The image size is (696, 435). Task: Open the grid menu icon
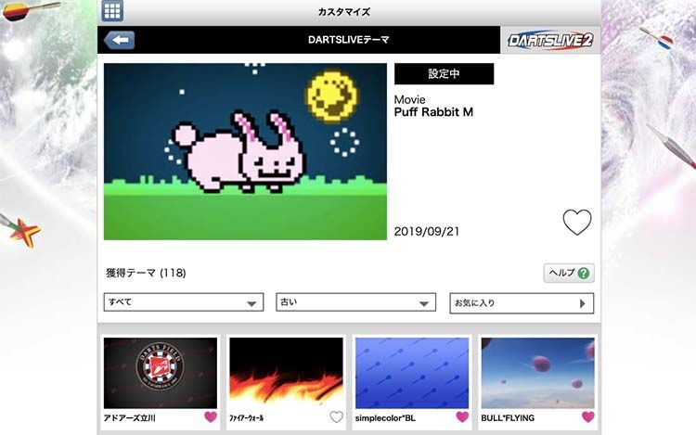112,10
